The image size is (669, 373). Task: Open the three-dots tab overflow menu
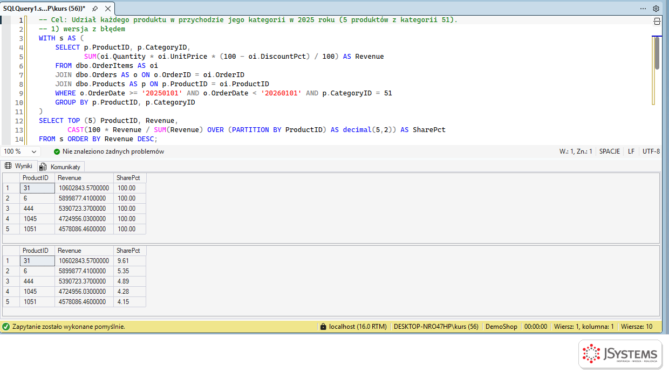pos(643,9)
